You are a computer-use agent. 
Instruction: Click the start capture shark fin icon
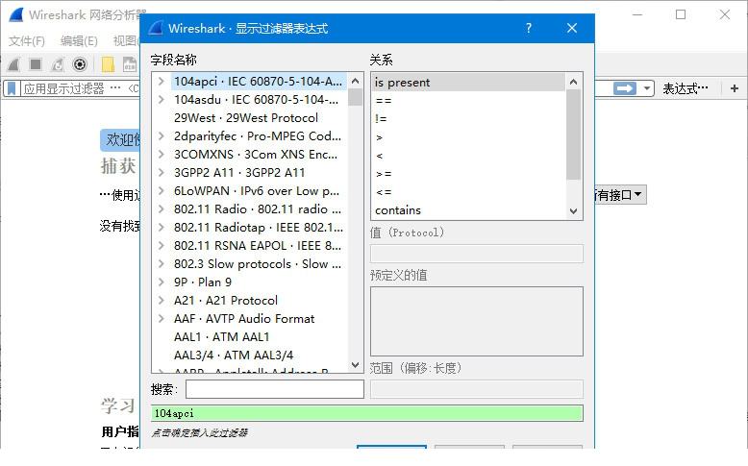pos(13,64)
